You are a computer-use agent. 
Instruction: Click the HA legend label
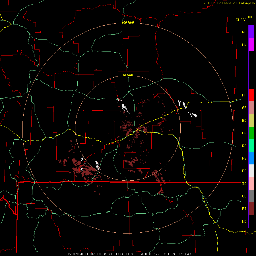click(244, 95)
